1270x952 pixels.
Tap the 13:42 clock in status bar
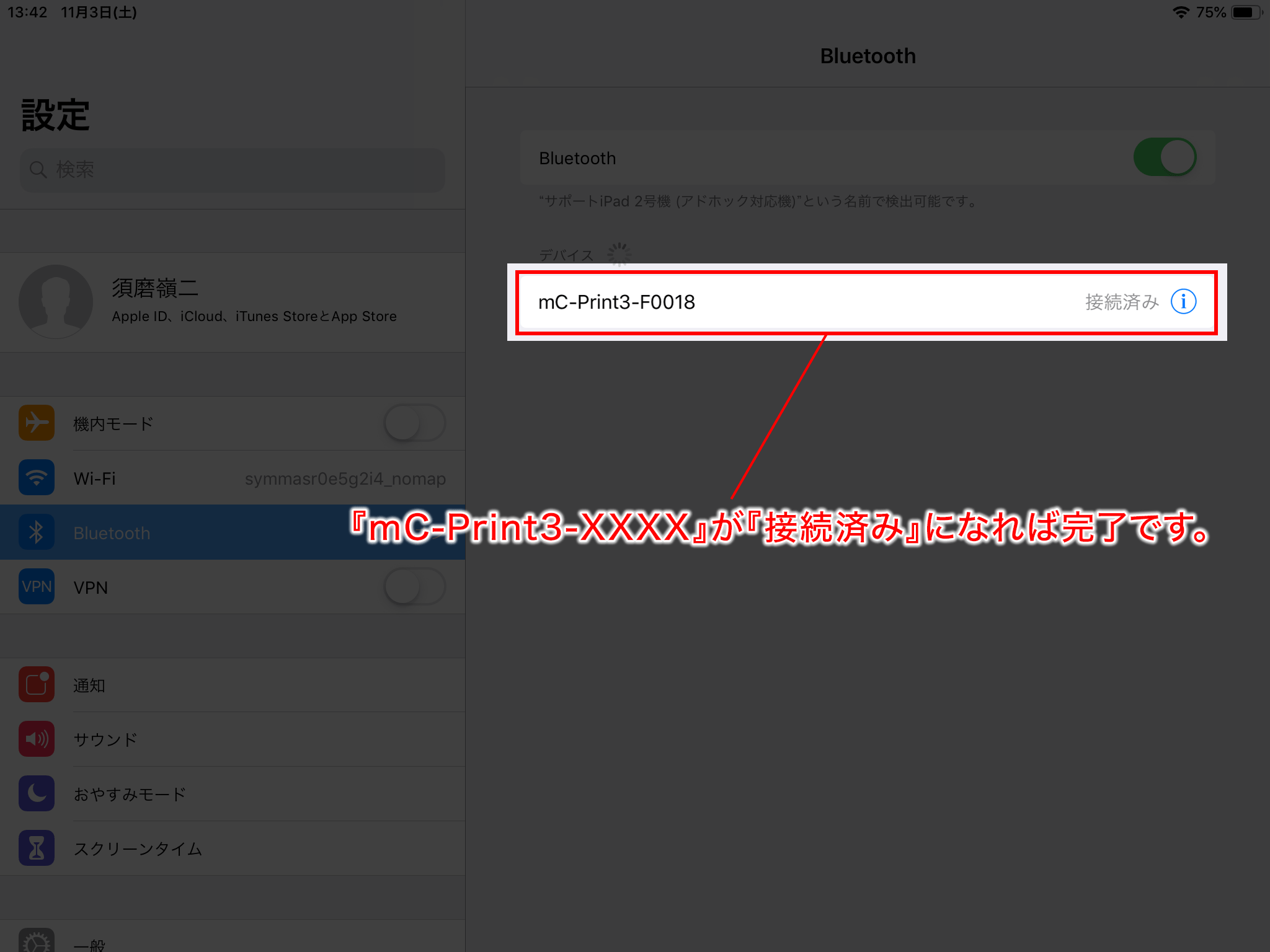(27, 12)
